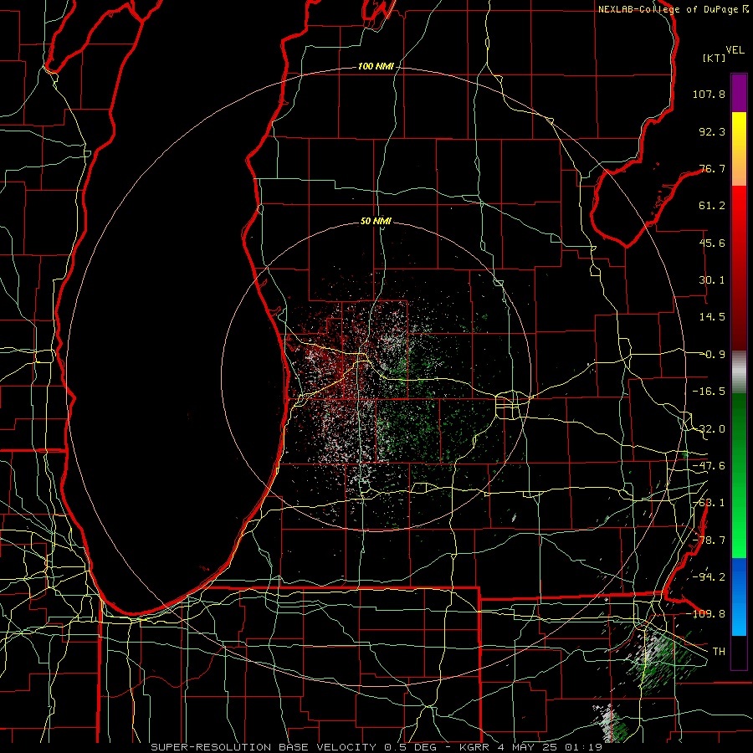The image size is (753, 753).
Task: Select the 45.6 scale value
Action: point(712,243)
